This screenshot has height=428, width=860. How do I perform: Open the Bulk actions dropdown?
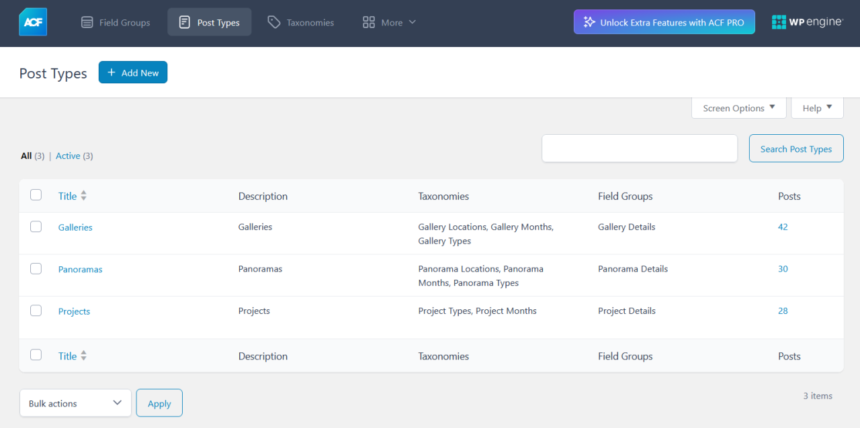75,403
